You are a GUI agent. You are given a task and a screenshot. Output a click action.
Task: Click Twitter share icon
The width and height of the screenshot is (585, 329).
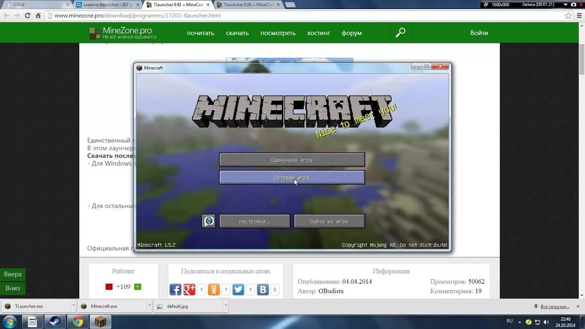tap(238, 289)
